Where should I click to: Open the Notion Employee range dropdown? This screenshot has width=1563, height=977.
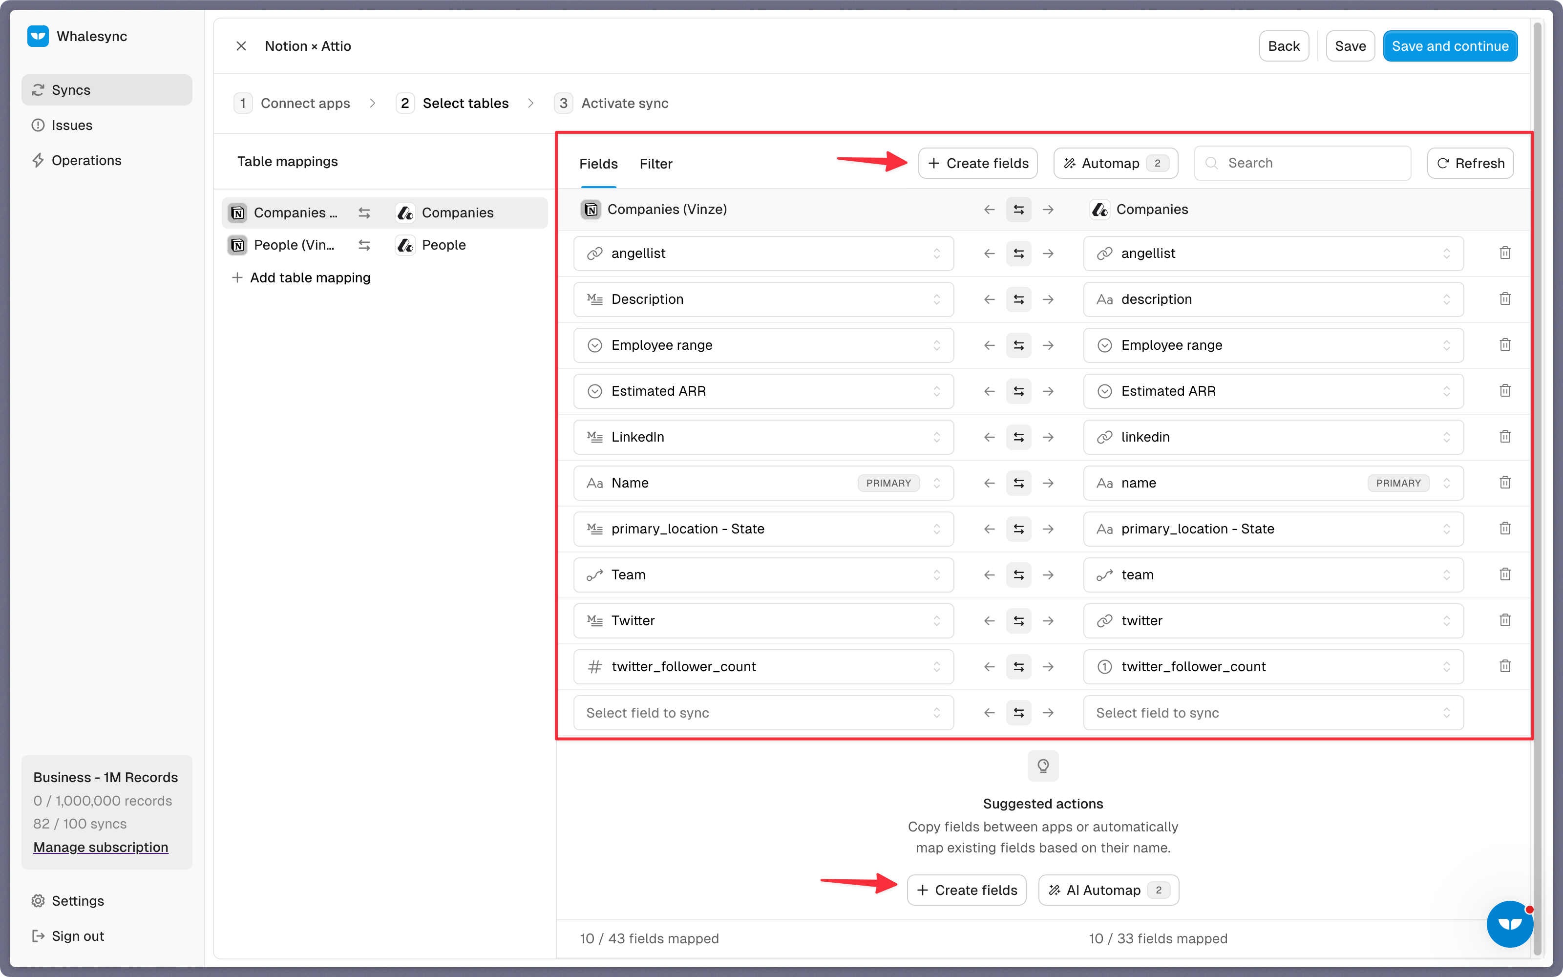763,345
